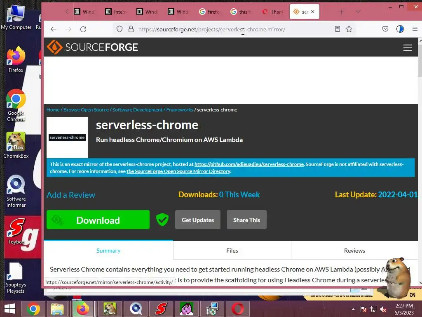Viewport: 422px width, 317px height.
Task: Open Software Development breadcrumb link
Action: pyautogui.click(x=137, y=110)
